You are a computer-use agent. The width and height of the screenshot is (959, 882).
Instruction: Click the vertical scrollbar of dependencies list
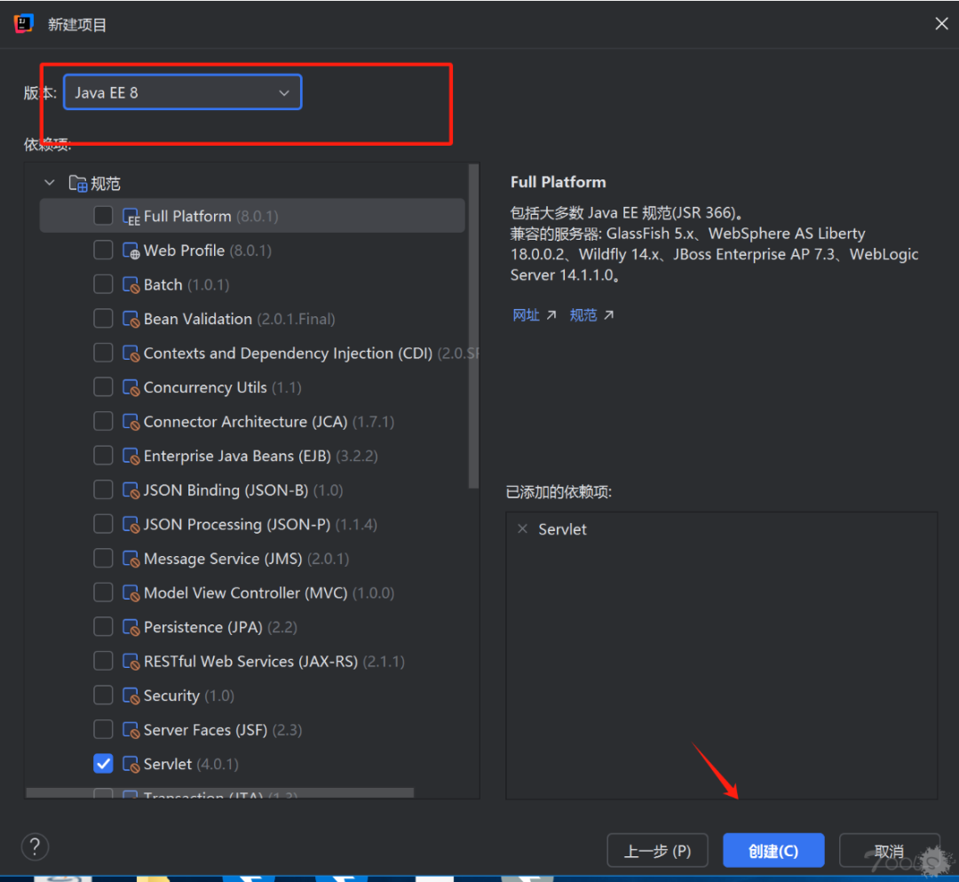coord(473,326)
